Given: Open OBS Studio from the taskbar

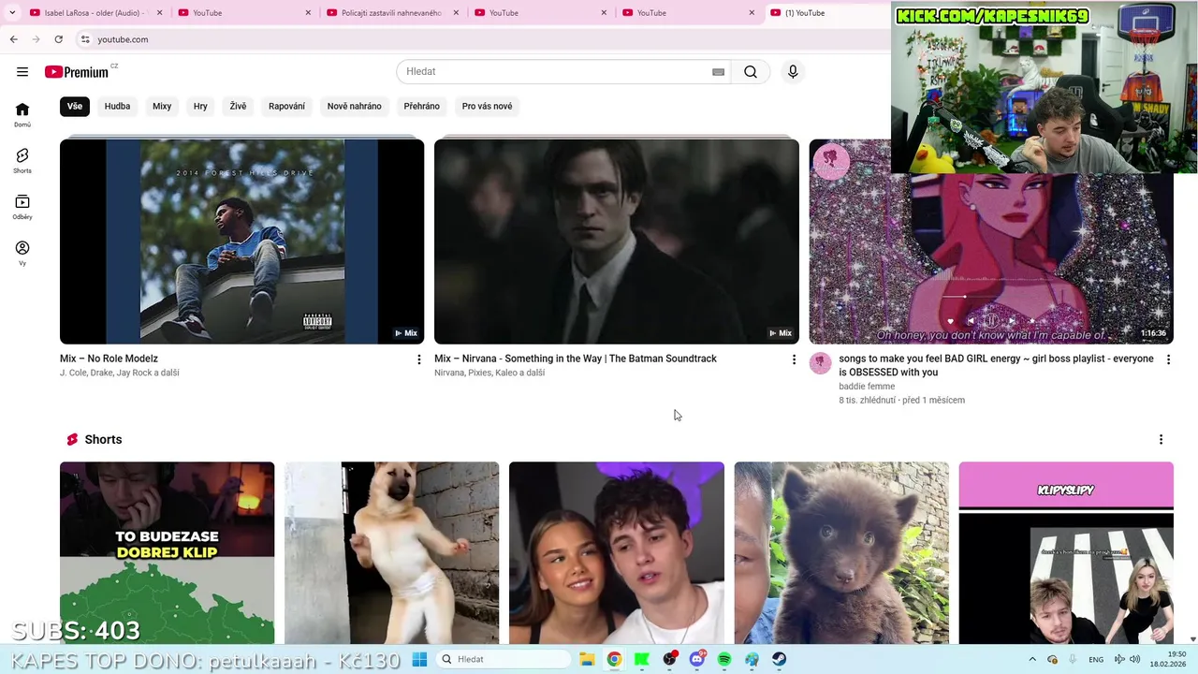Looking at the screenshot, I should pyautogui.click(x=669, y=659).
